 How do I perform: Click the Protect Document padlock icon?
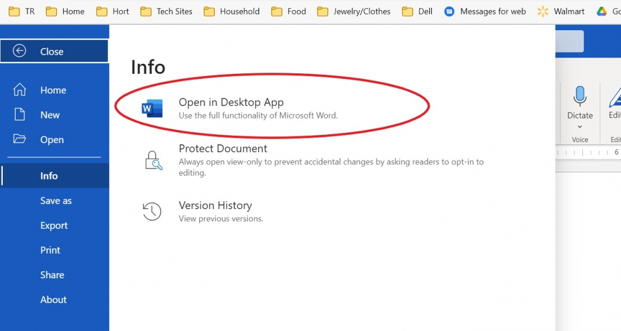[x=152, y=160]
